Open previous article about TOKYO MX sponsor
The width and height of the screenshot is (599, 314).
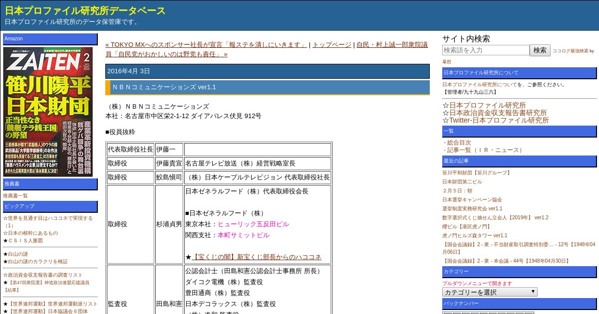(x=206, y=44)
